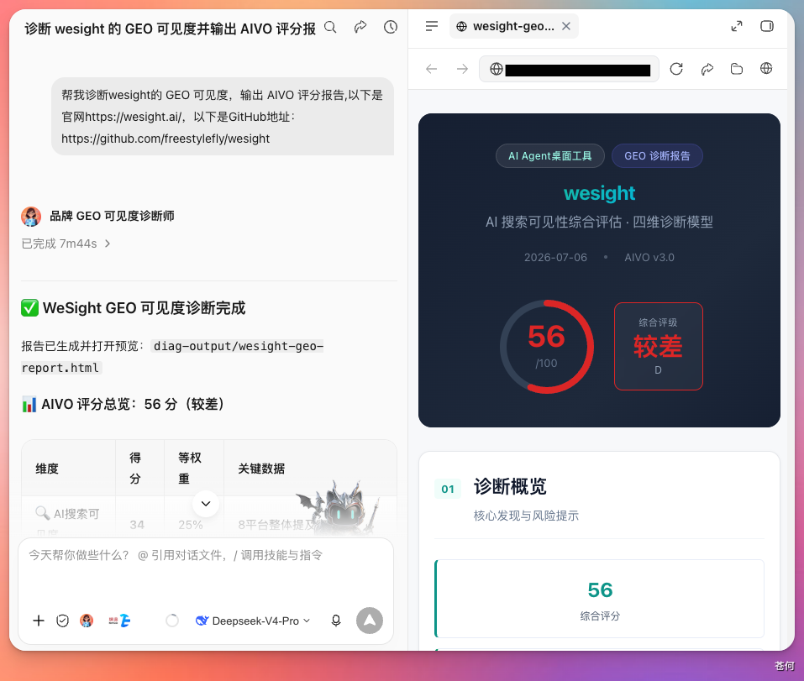This screenshot has height=681, width=804.
Task: Click the preview address bar
Action: tap(569, 69)
